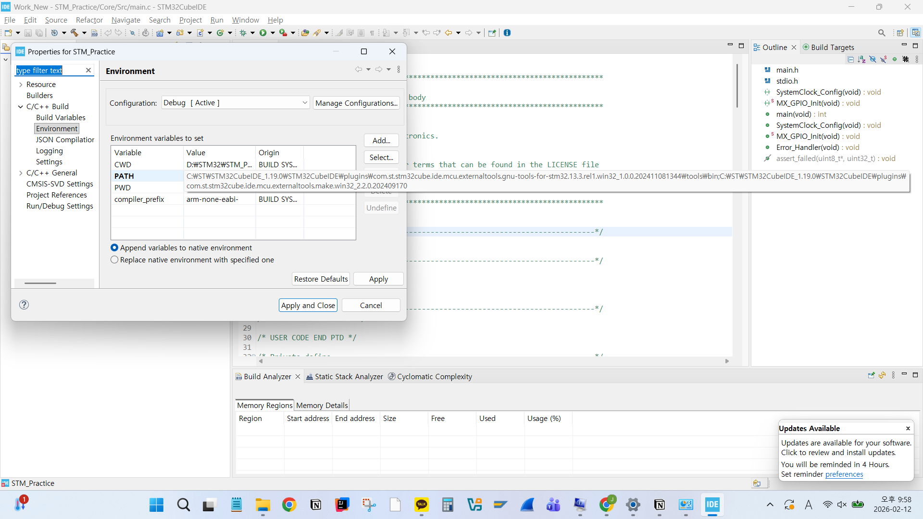Click the green Run button icon

point(263,33)
